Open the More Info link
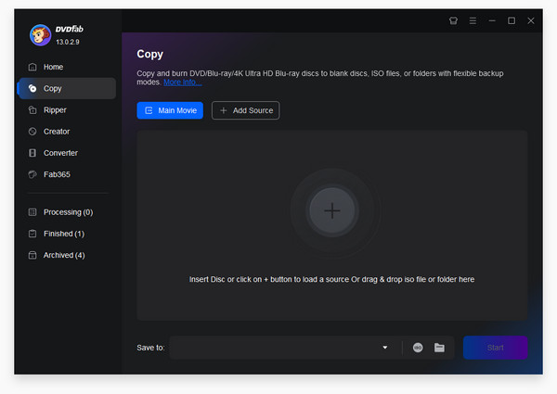This screenshot has height=394, width=557. [x=182, y=83]
